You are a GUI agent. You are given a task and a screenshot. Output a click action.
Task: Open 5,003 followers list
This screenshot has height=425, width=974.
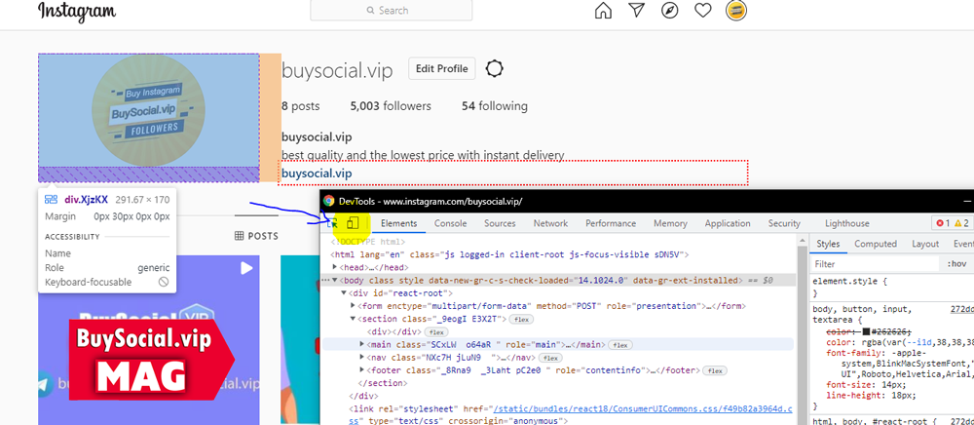click(x=391, y=105)
